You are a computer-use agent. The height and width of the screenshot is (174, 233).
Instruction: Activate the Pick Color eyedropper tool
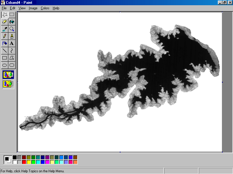5,29
